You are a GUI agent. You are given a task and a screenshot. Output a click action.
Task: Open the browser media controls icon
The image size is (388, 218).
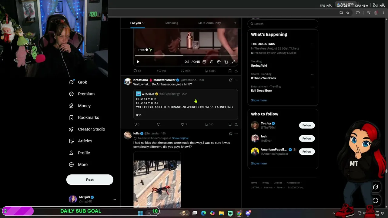click(369, 13)
